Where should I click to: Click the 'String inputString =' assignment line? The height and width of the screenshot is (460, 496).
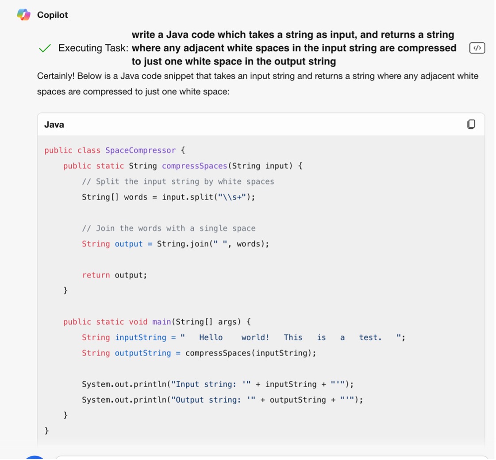coord(243,338)
